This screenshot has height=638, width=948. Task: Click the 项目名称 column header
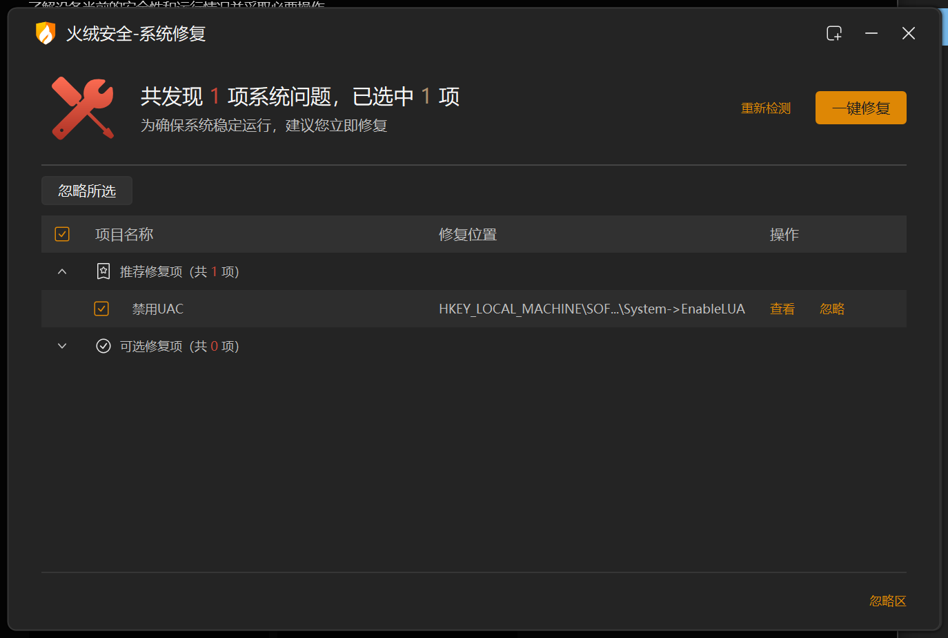124,233
